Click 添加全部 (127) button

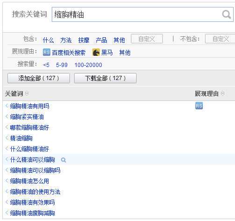[x=39, y=78]
